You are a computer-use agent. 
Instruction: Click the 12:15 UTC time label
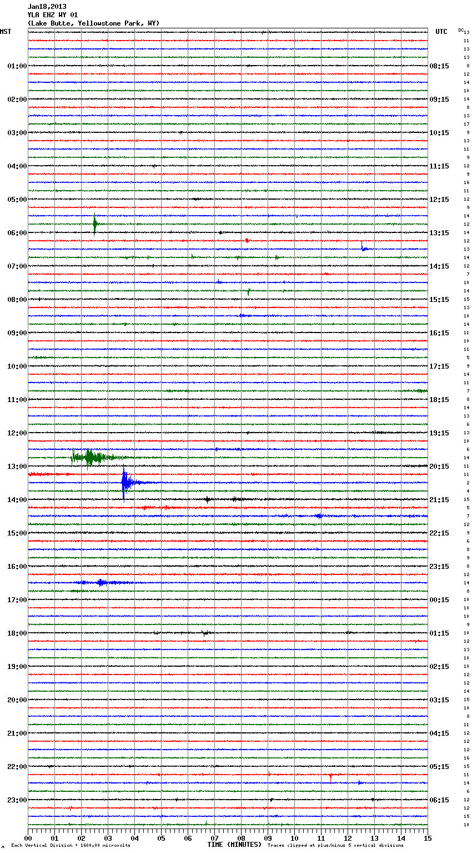click(439, 200)
